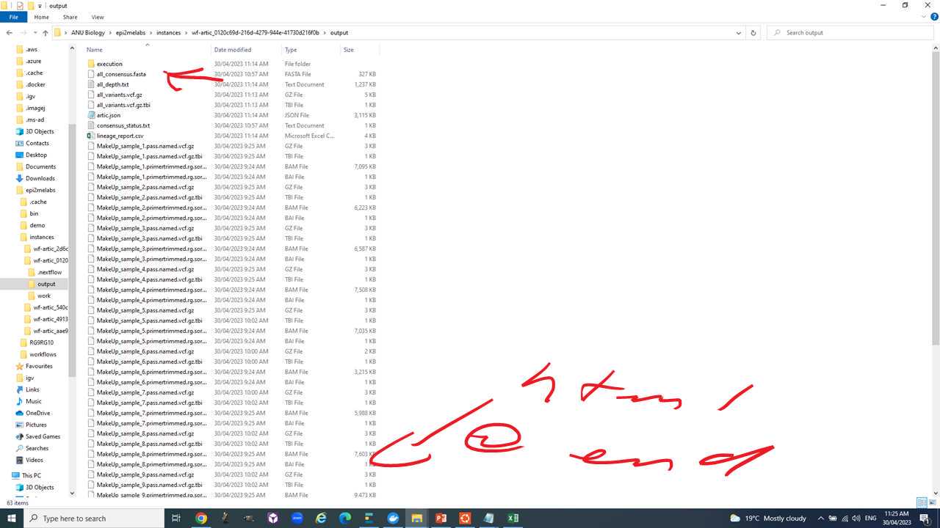
Task: Click the Back navigation arrow
Action: tap(10, 33)
